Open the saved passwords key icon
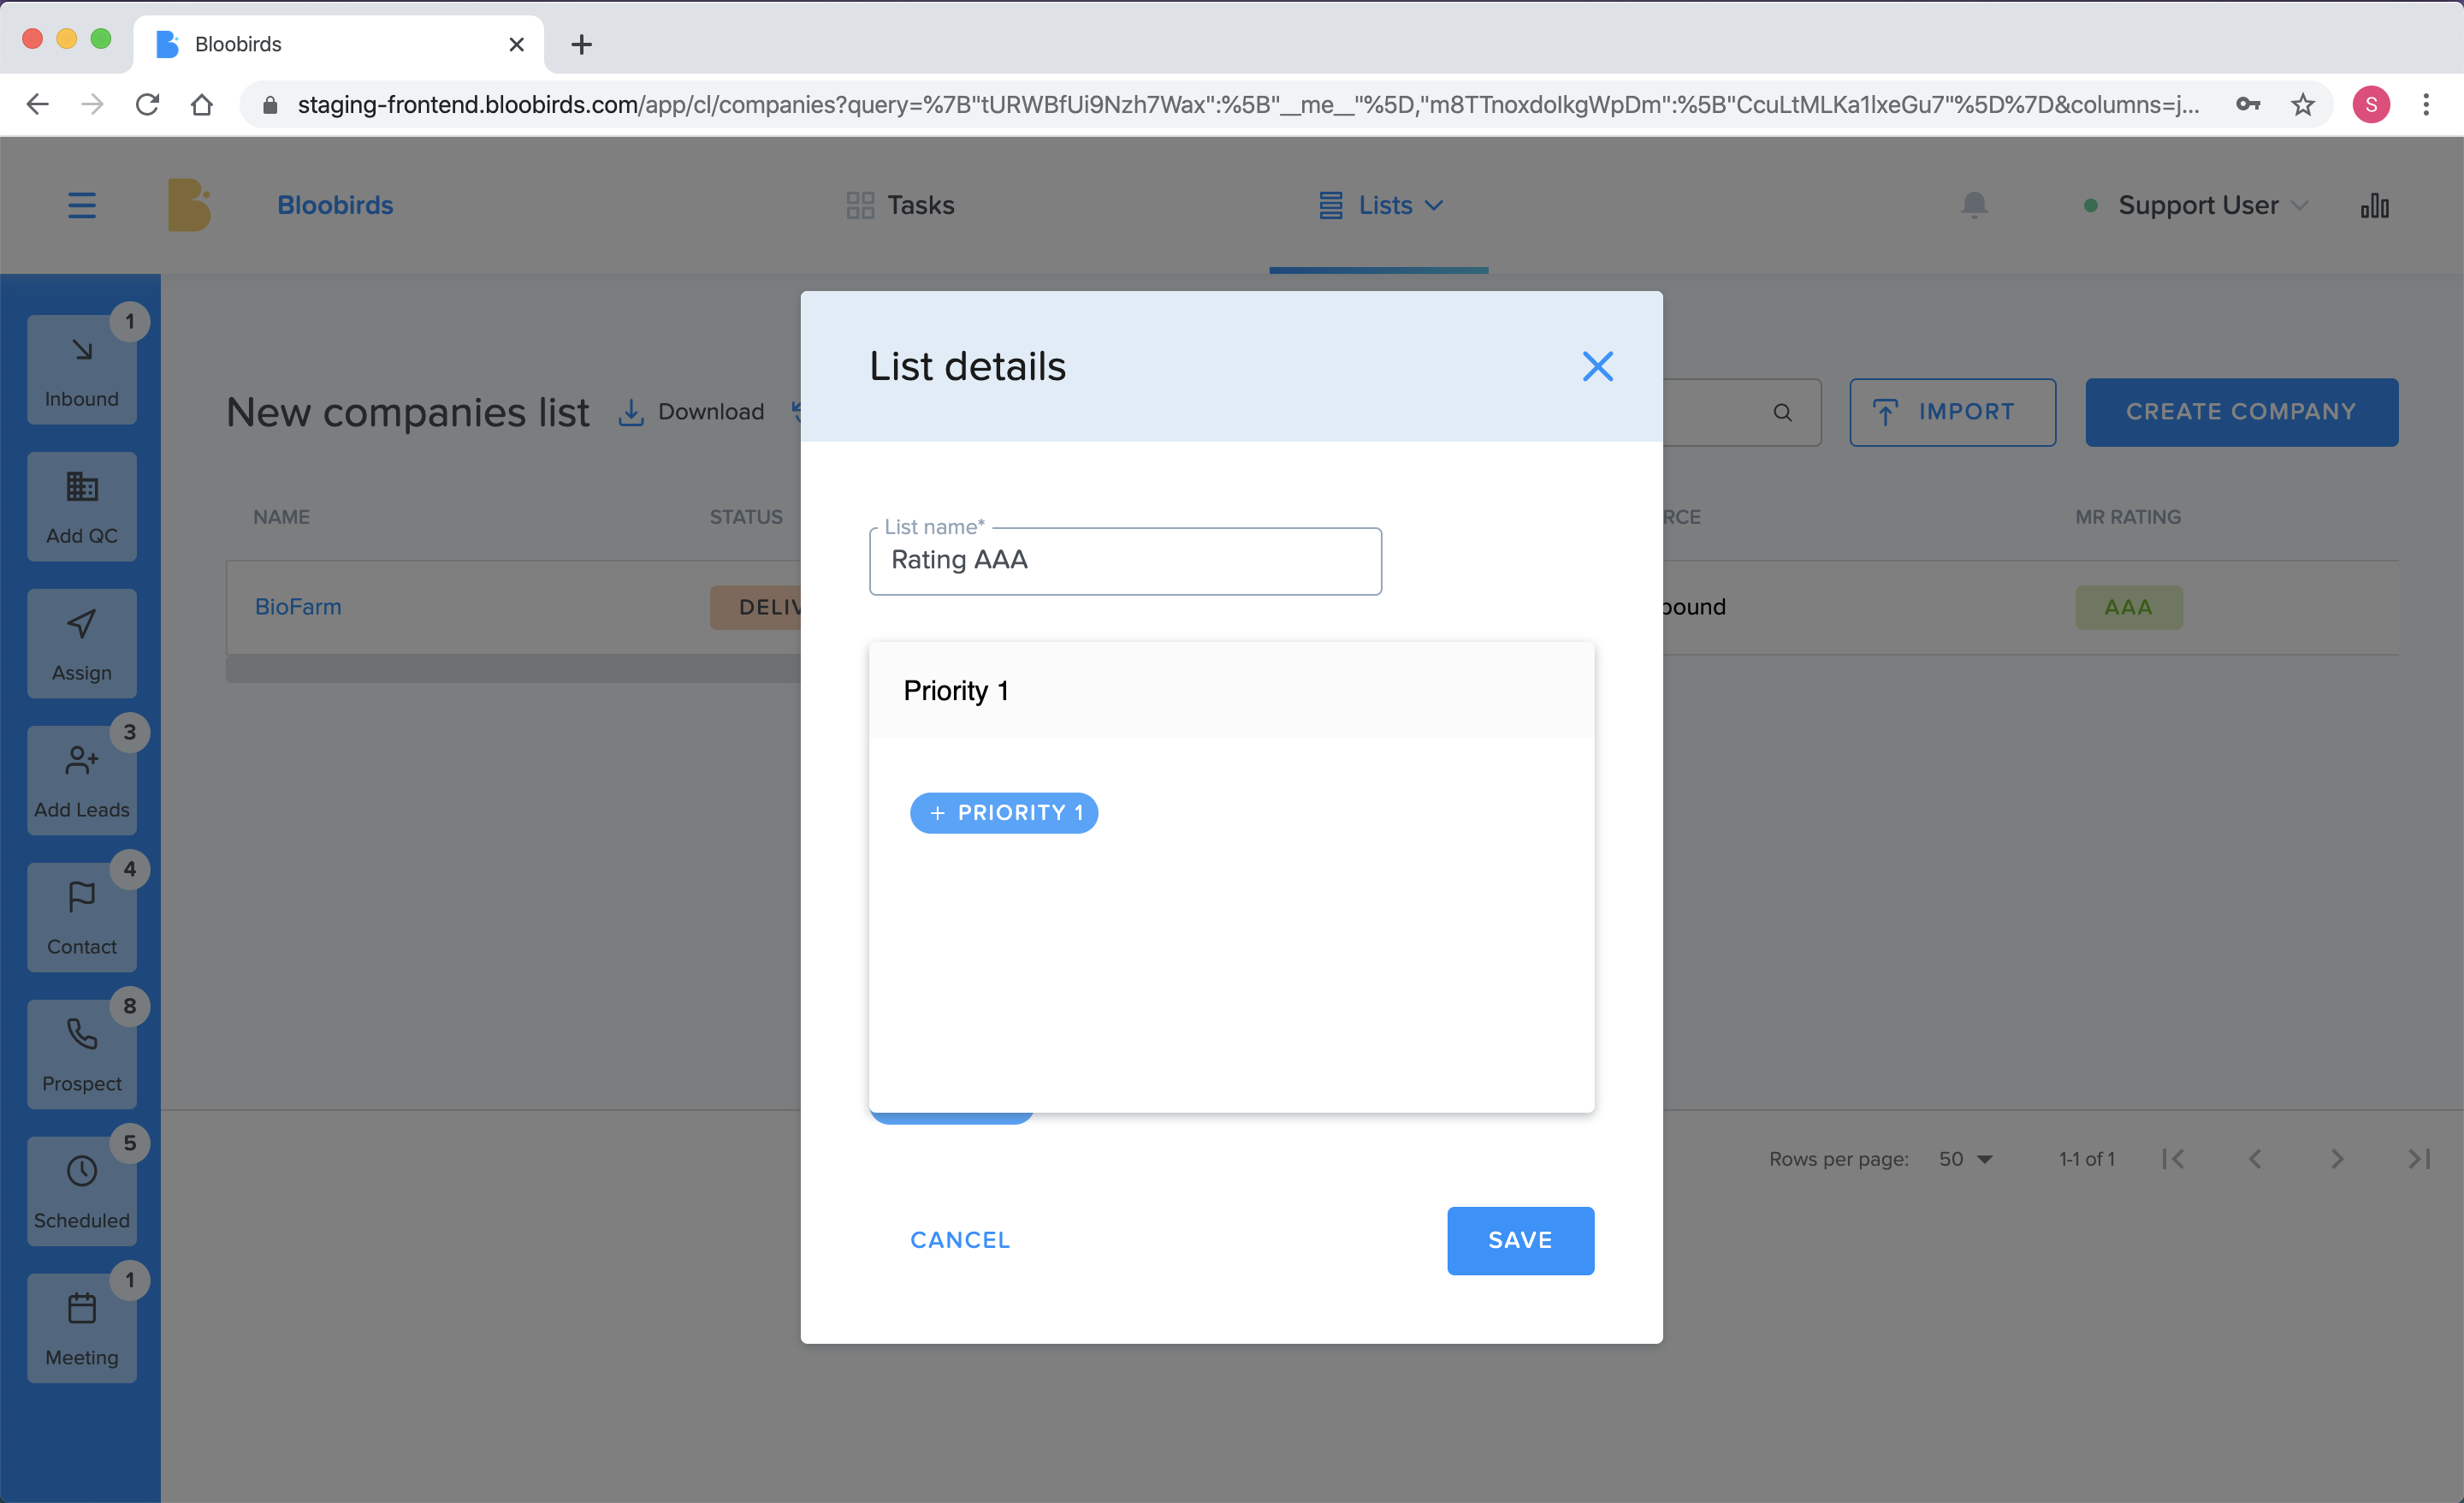 [2248, 104]
